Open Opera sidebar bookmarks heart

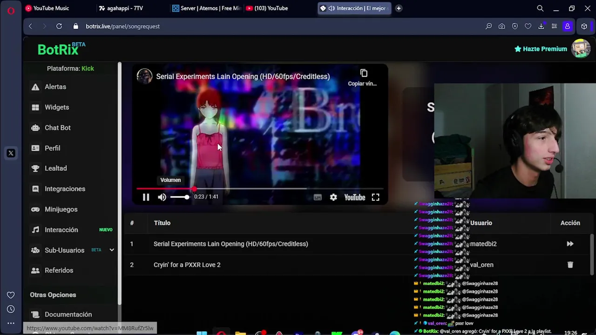(11, 295)
